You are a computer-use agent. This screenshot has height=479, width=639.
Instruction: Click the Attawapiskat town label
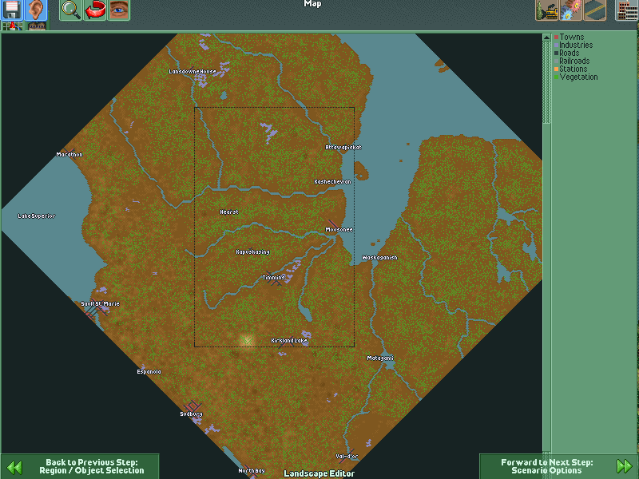(343, 148)
